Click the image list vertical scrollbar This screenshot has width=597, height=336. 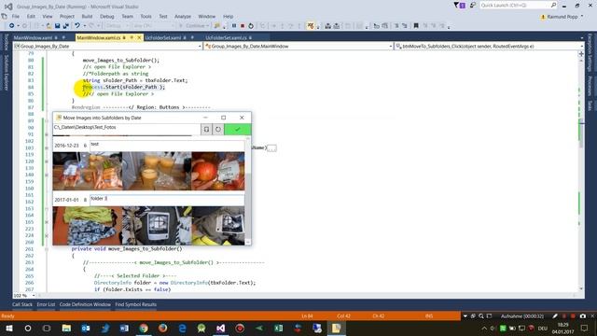pos(248,190)
